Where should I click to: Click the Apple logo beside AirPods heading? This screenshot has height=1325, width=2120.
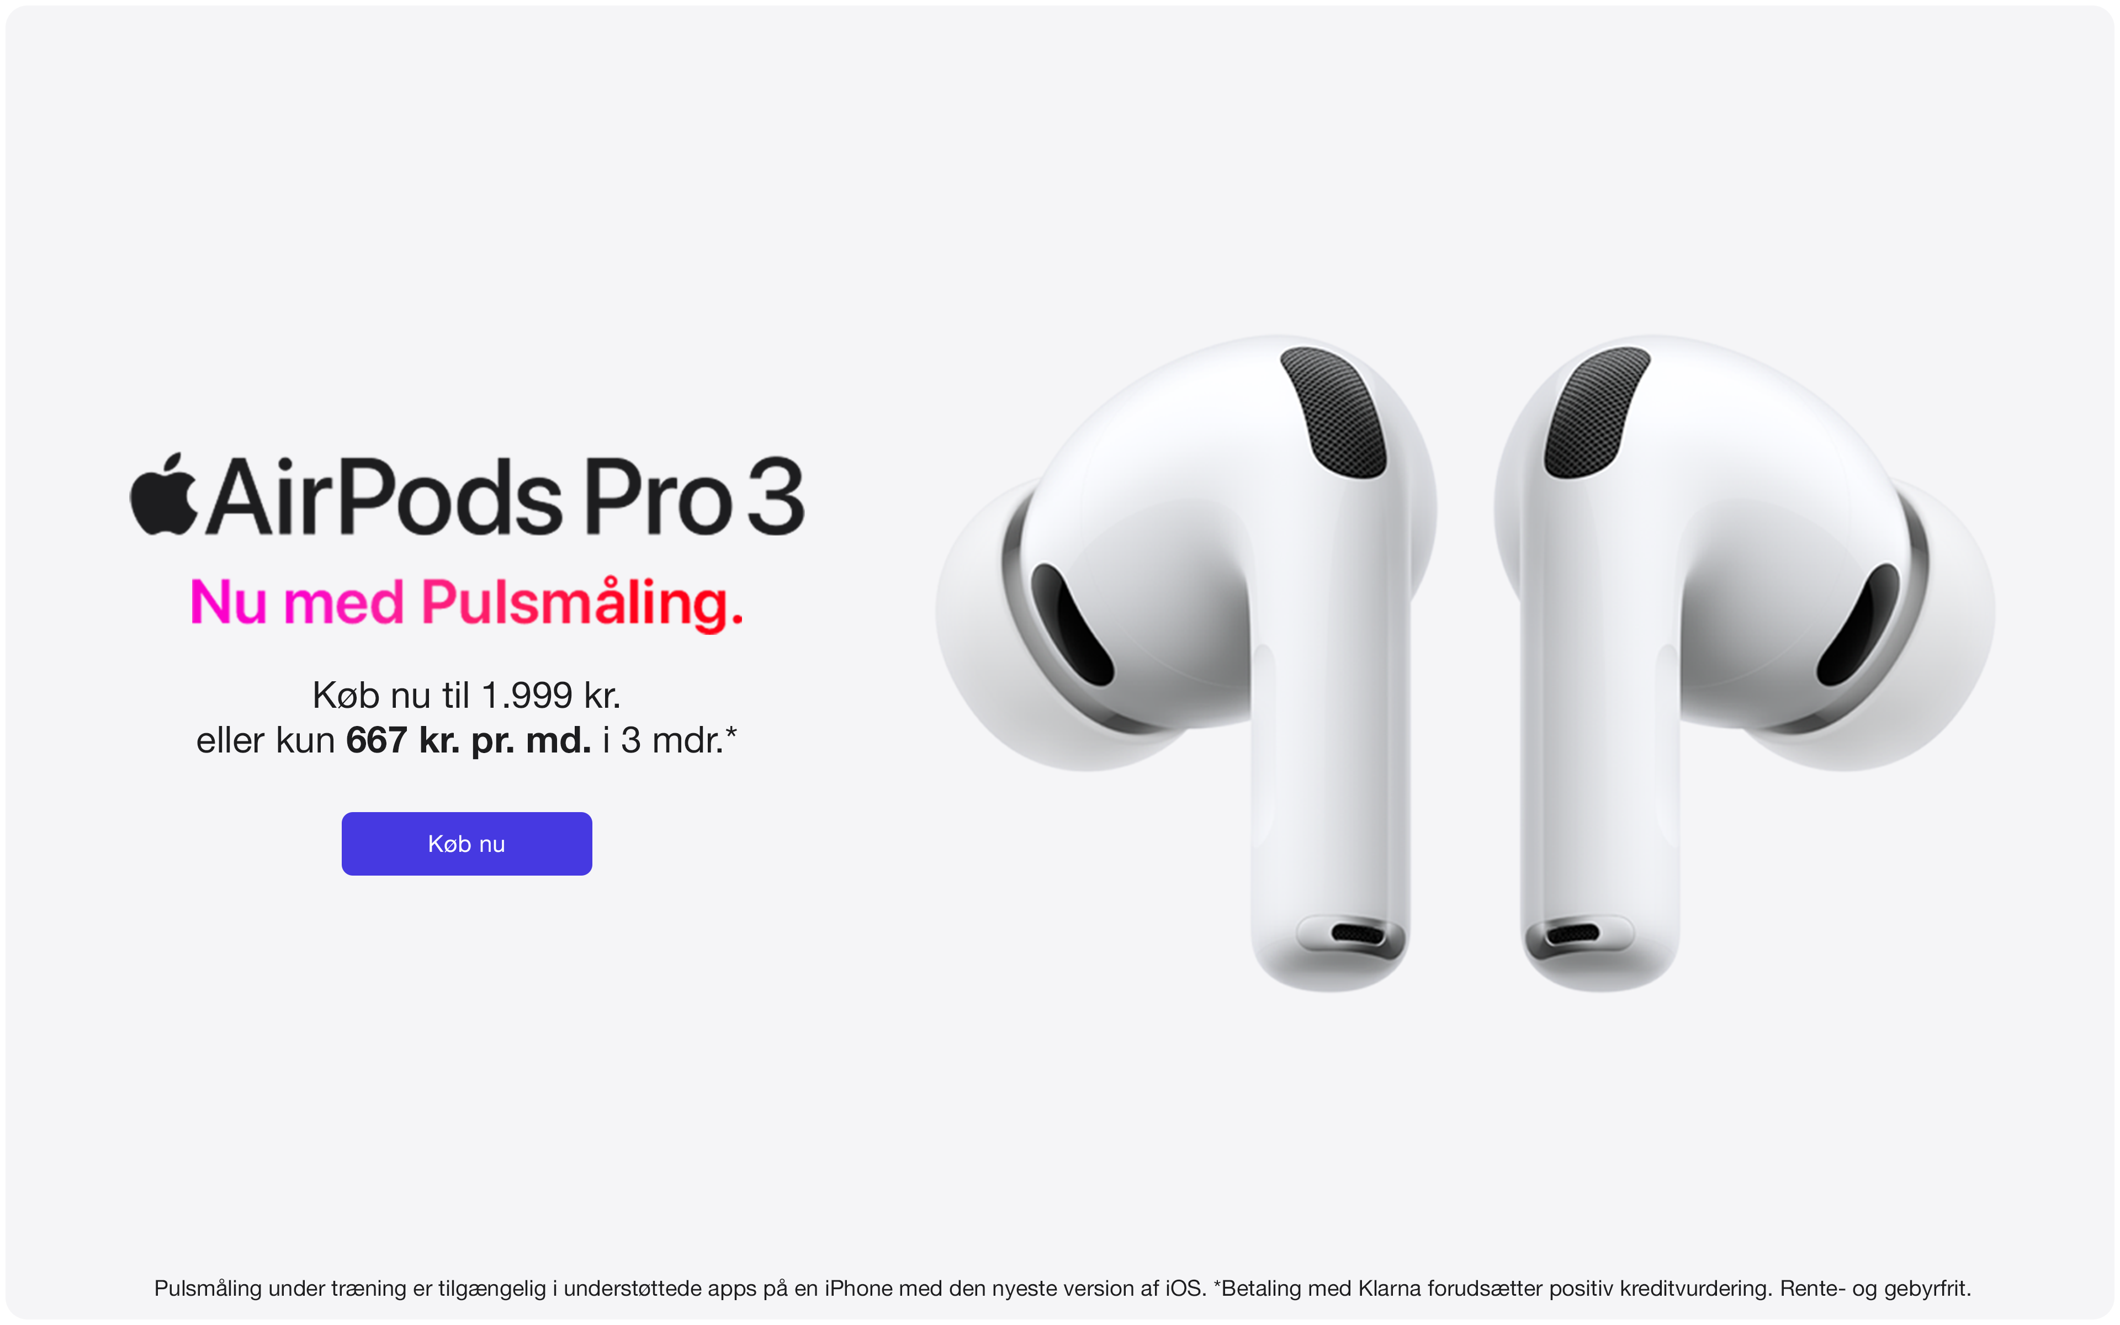point(164,494)
